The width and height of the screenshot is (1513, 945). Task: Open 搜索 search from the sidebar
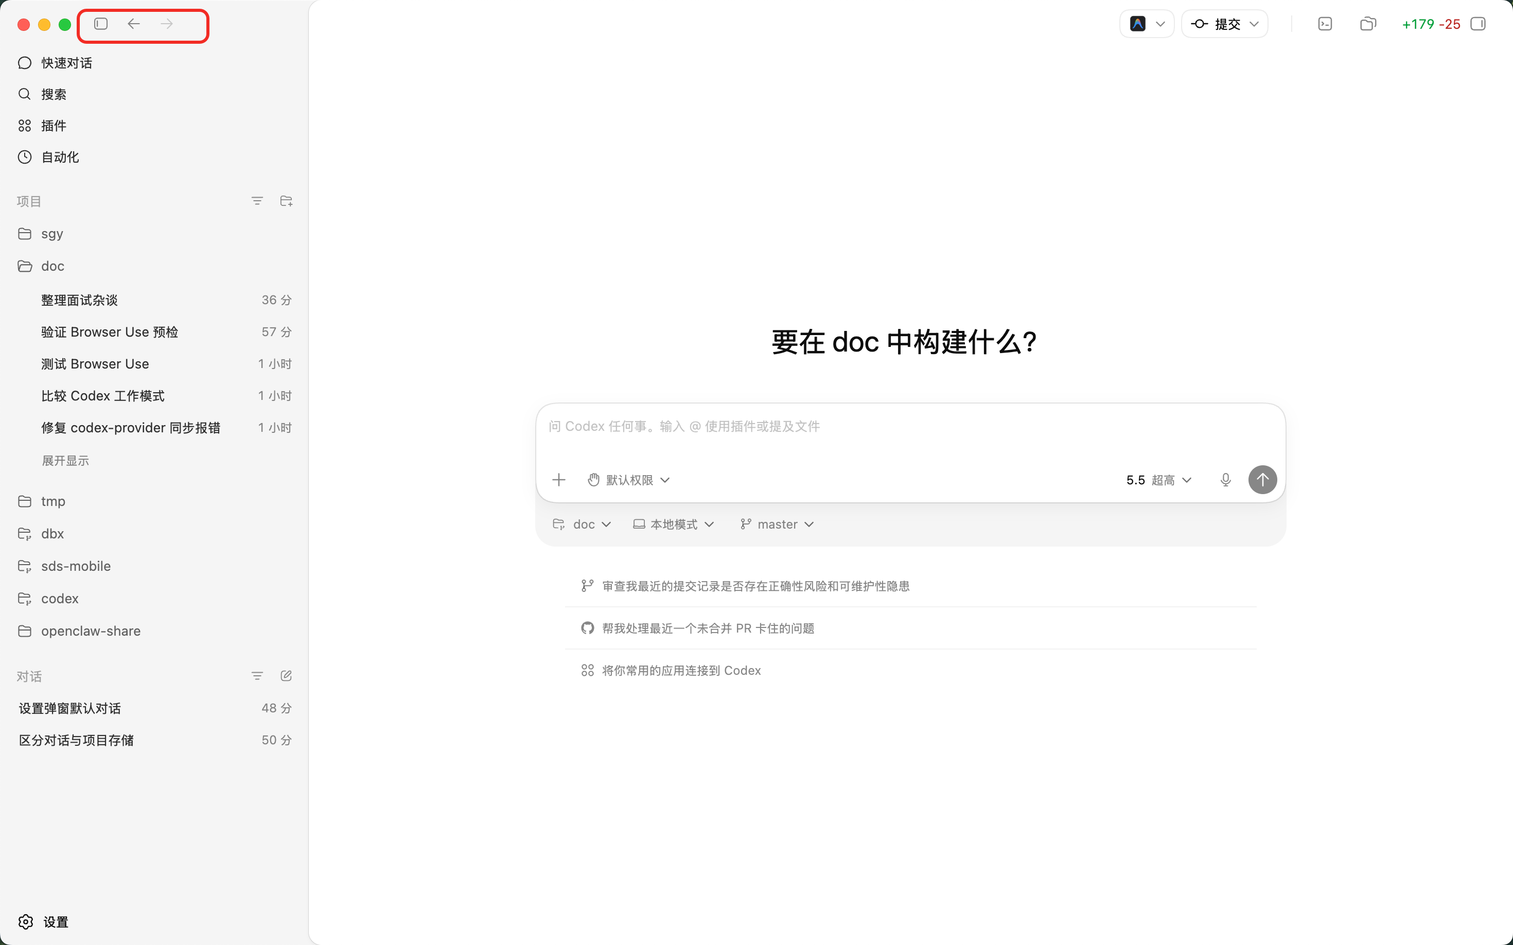point(55,94)
